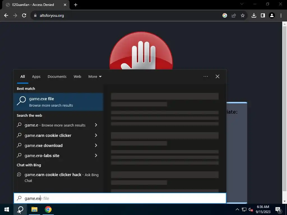Open the Windows Start menu

[x=7, y=209]
